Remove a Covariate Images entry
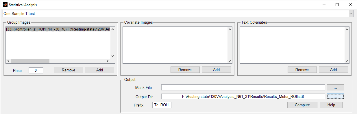The image size is (357, 114). (x=185, y=70)
